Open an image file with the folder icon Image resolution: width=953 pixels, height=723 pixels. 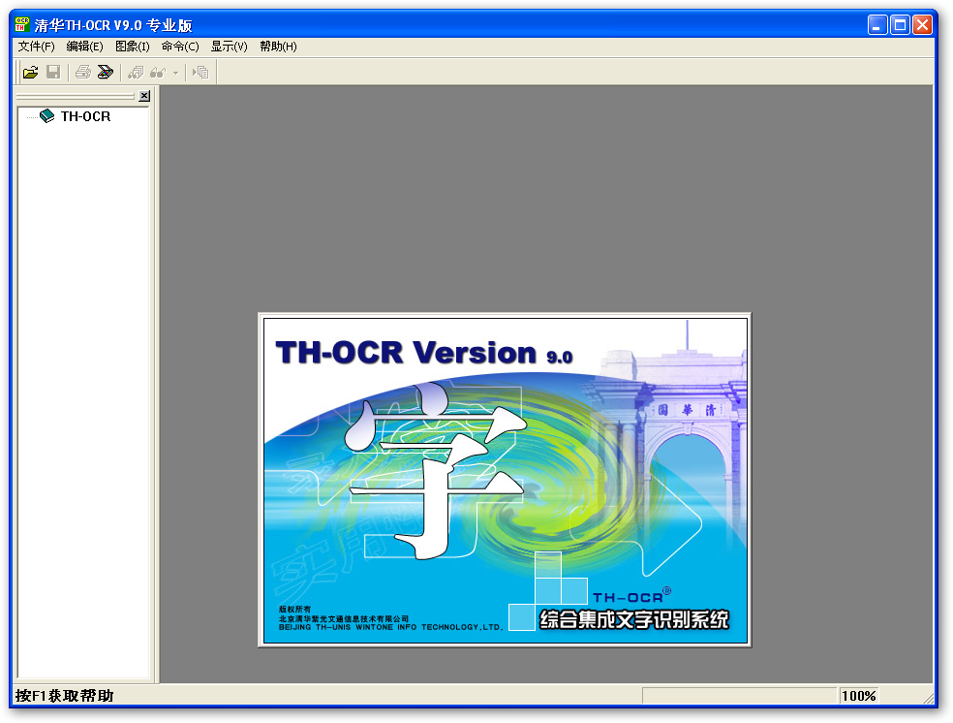(30, 73)
